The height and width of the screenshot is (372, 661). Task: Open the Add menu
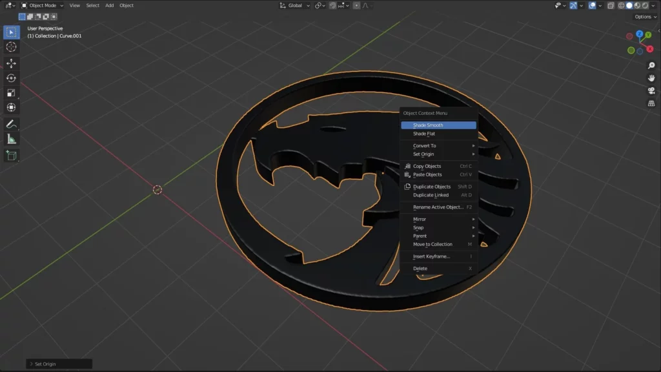(x=110, y=5)
